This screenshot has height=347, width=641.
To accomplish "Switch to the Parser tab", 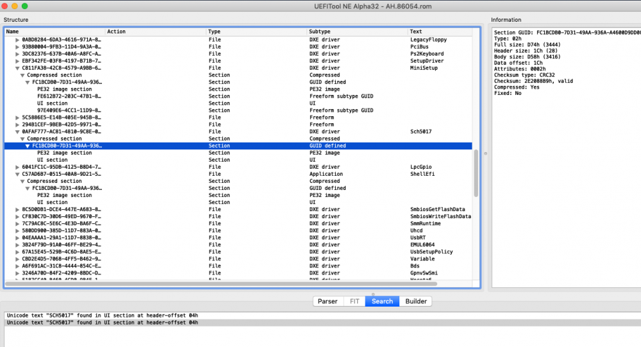I will click(328, 301).
